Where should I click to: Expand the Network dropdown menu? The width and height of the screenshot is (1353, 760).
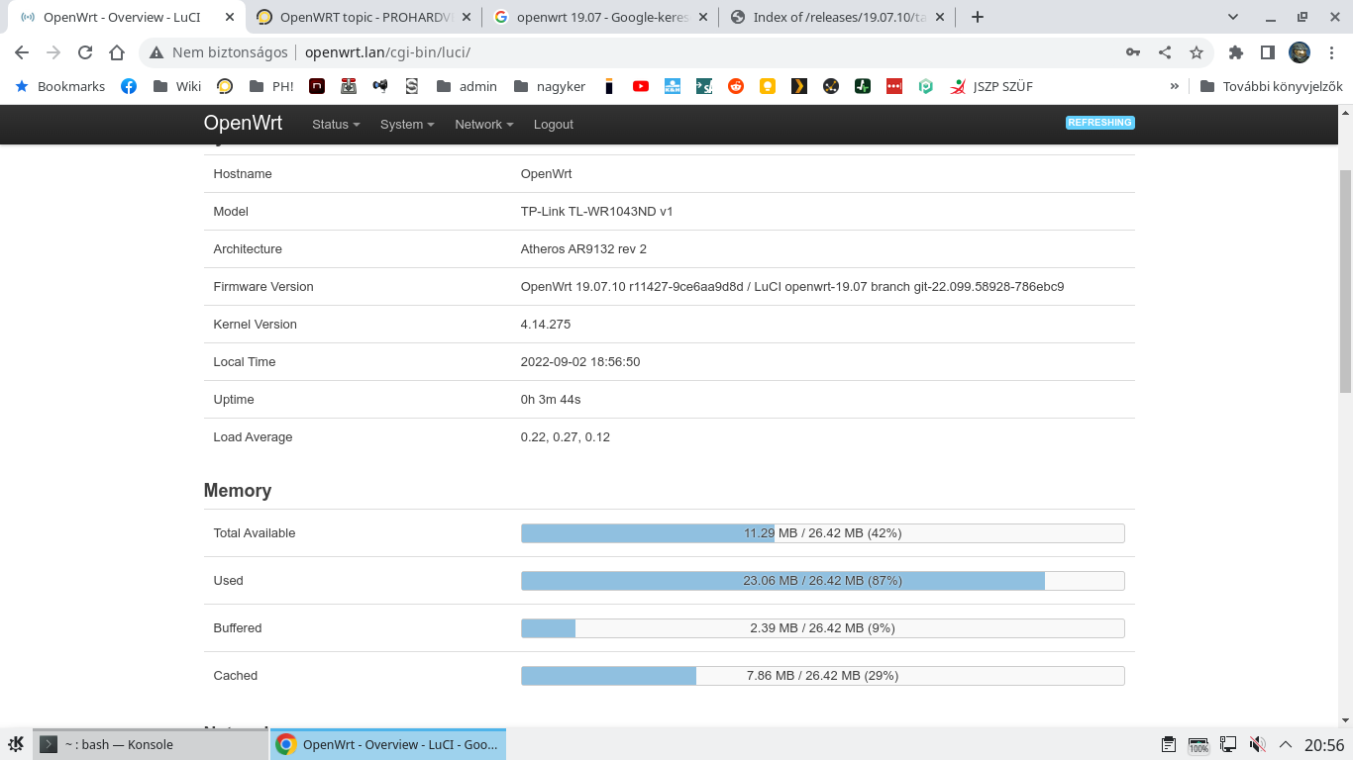point(484,124)
